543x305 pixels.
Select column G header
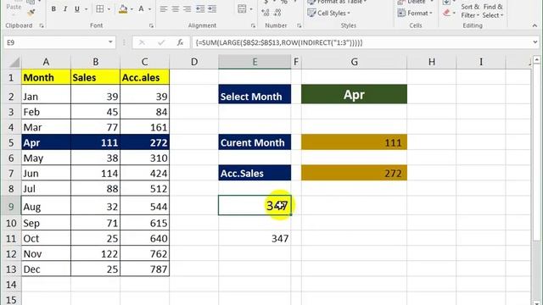click(x=354, y=62)
